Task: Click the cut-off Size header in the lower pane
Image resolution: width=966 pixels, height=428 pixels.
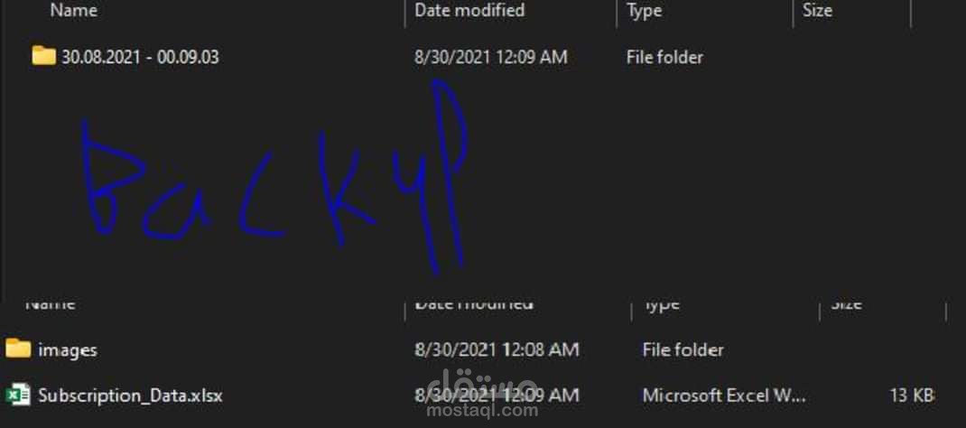Action: pos(846,304)
